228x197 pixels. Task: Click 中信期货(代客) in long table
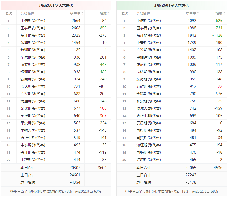(x=33, y=21)
